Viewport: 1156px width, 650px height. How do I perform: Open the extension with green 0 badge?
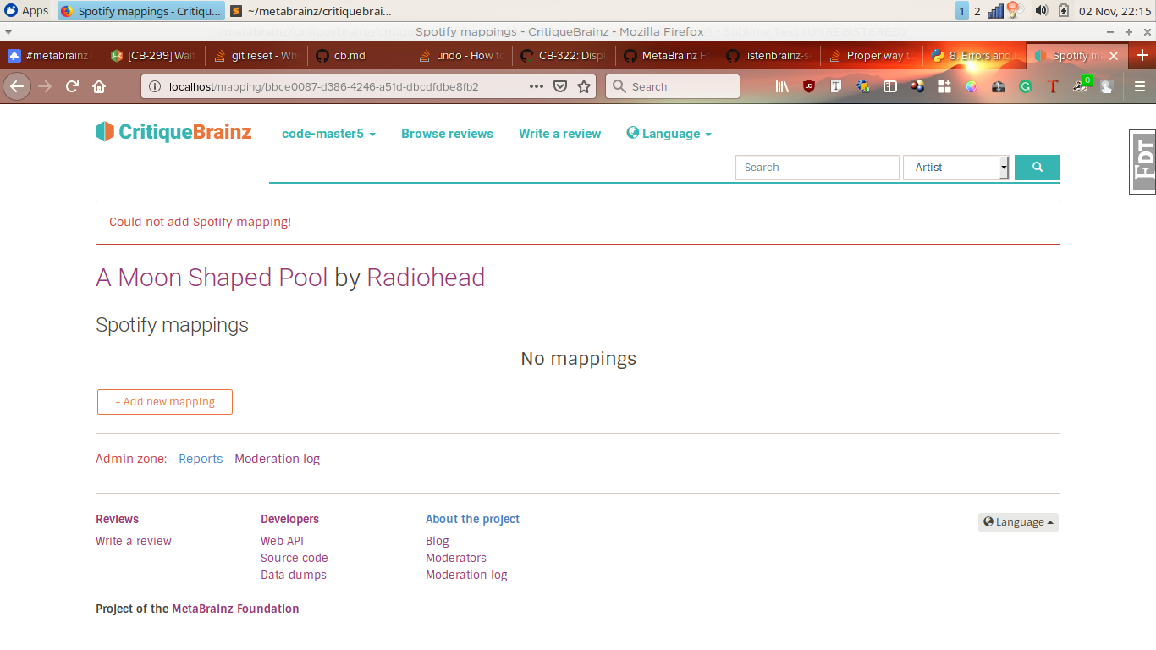click(1082, 85)
